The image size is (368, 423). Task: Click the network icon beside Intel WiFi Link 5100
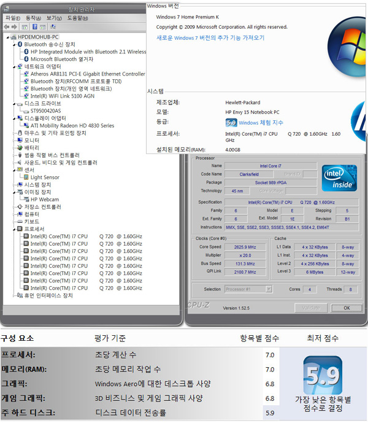[x=26, y=96]
